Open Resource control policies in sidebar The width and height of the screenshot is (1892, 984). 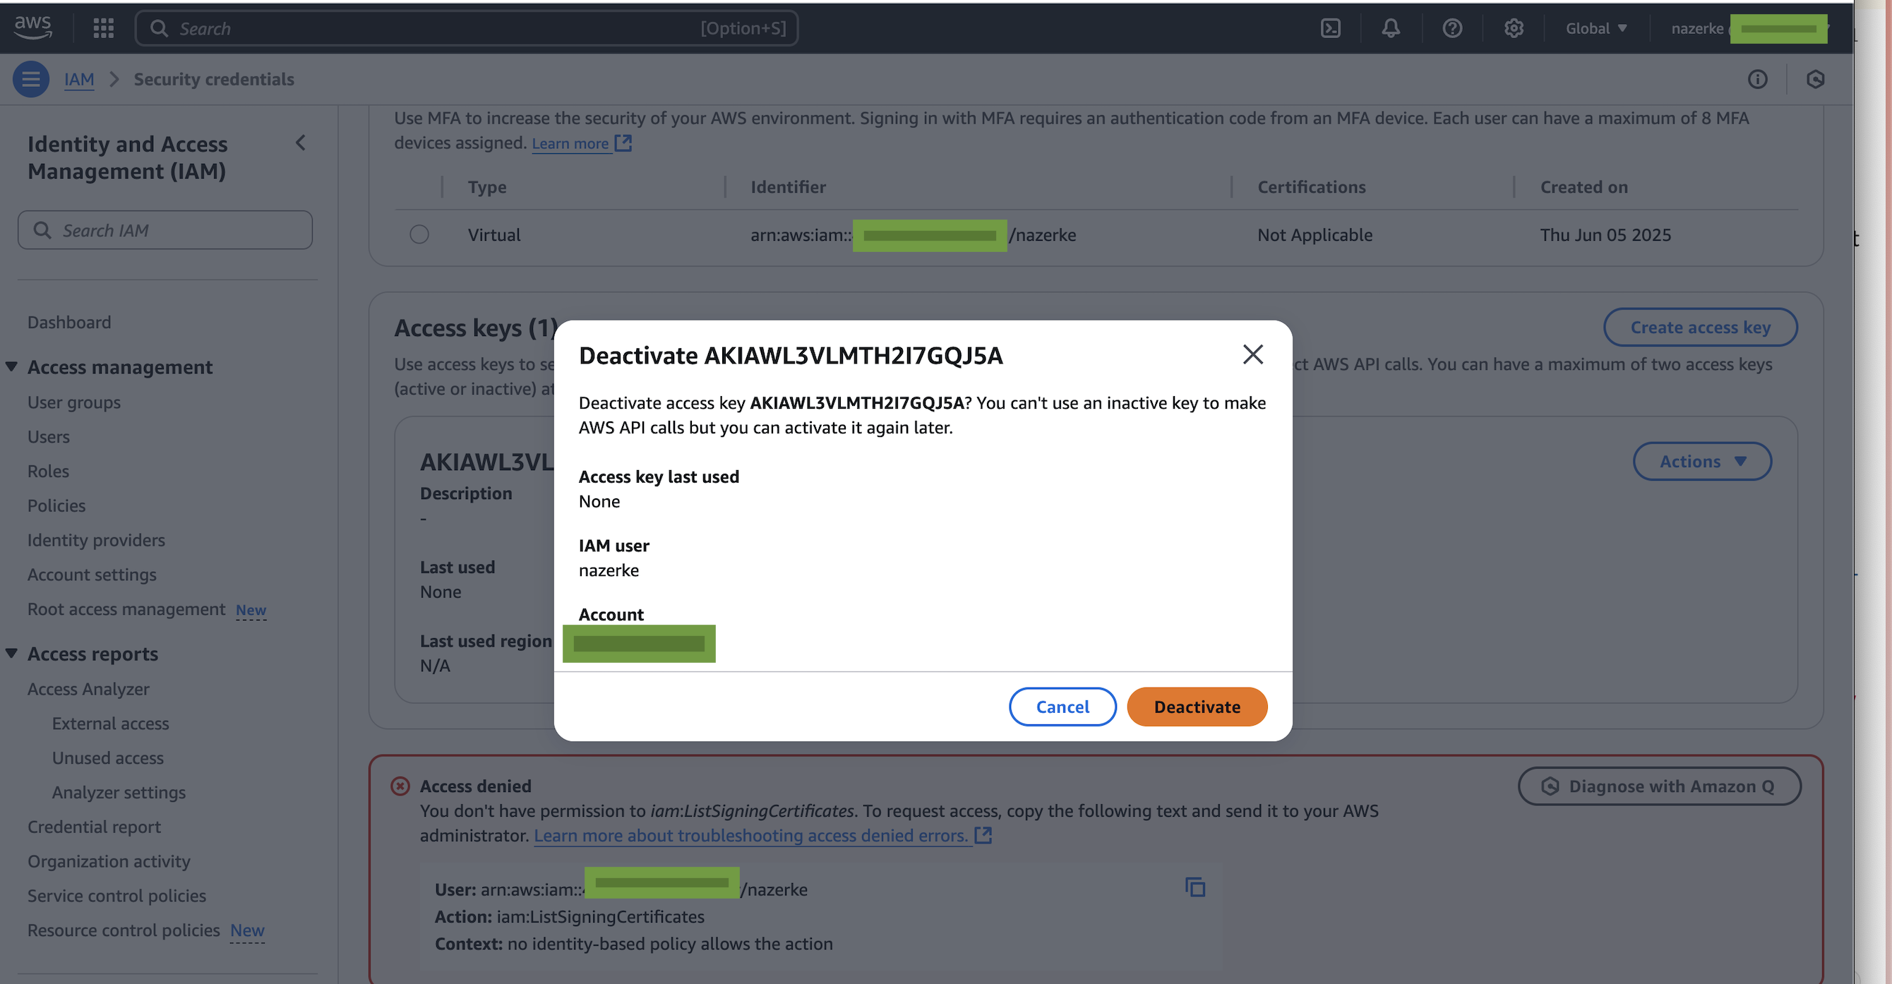[124, 930]
